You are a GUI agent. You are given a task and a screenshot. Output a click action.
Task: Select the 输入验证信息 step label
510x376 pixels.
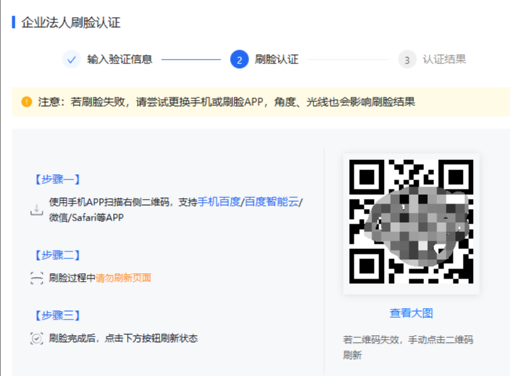(x=119, y=60)
